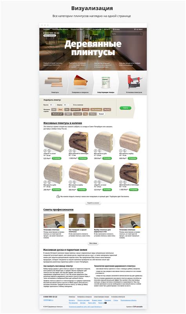This screenshot has height=314, width=186.
Task: Click first round profile icon under Евро70 plinth
Action: [45, 151]
